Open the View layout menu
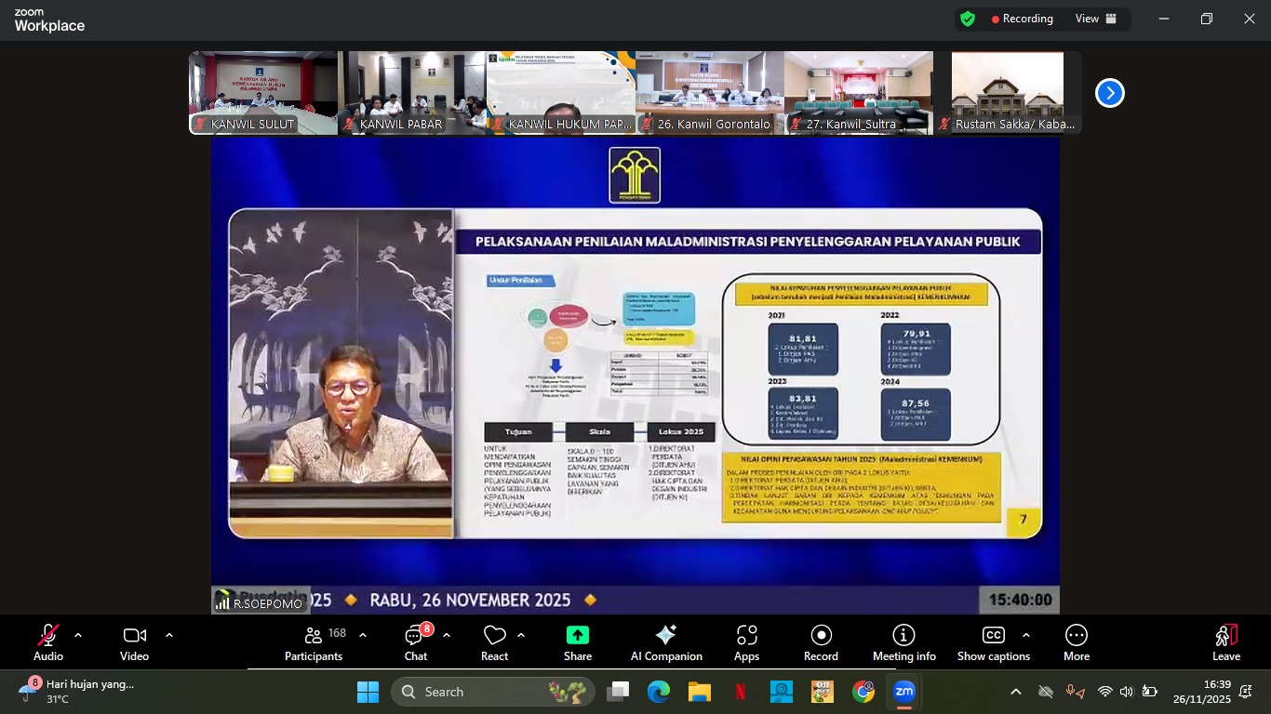This screenshot has height=714, width=1271. click(x=1095, y=19)
